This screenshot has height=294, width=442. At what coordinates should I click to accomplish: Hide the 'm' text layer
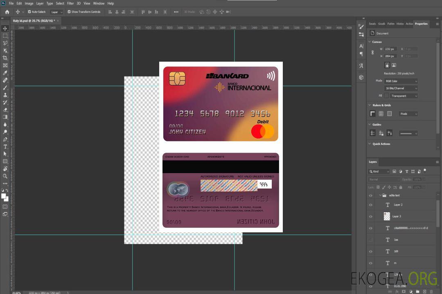(371, 263)
